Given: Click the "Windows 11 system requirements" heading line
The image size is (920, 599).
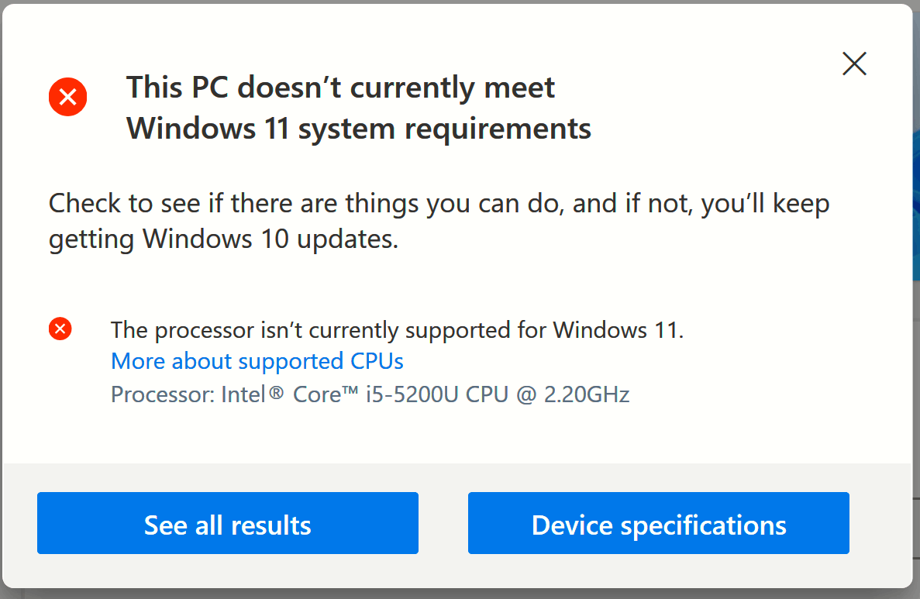Looking at the screenshot, I should (358, 128).
